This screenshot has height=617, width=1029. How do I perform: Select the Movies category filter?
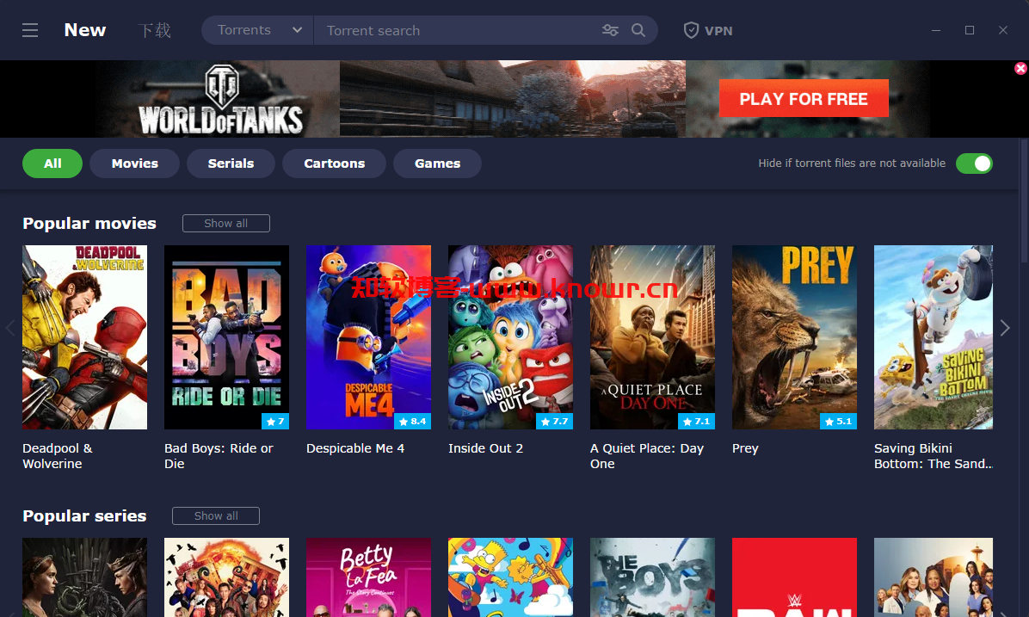click(x=134, y=164)
